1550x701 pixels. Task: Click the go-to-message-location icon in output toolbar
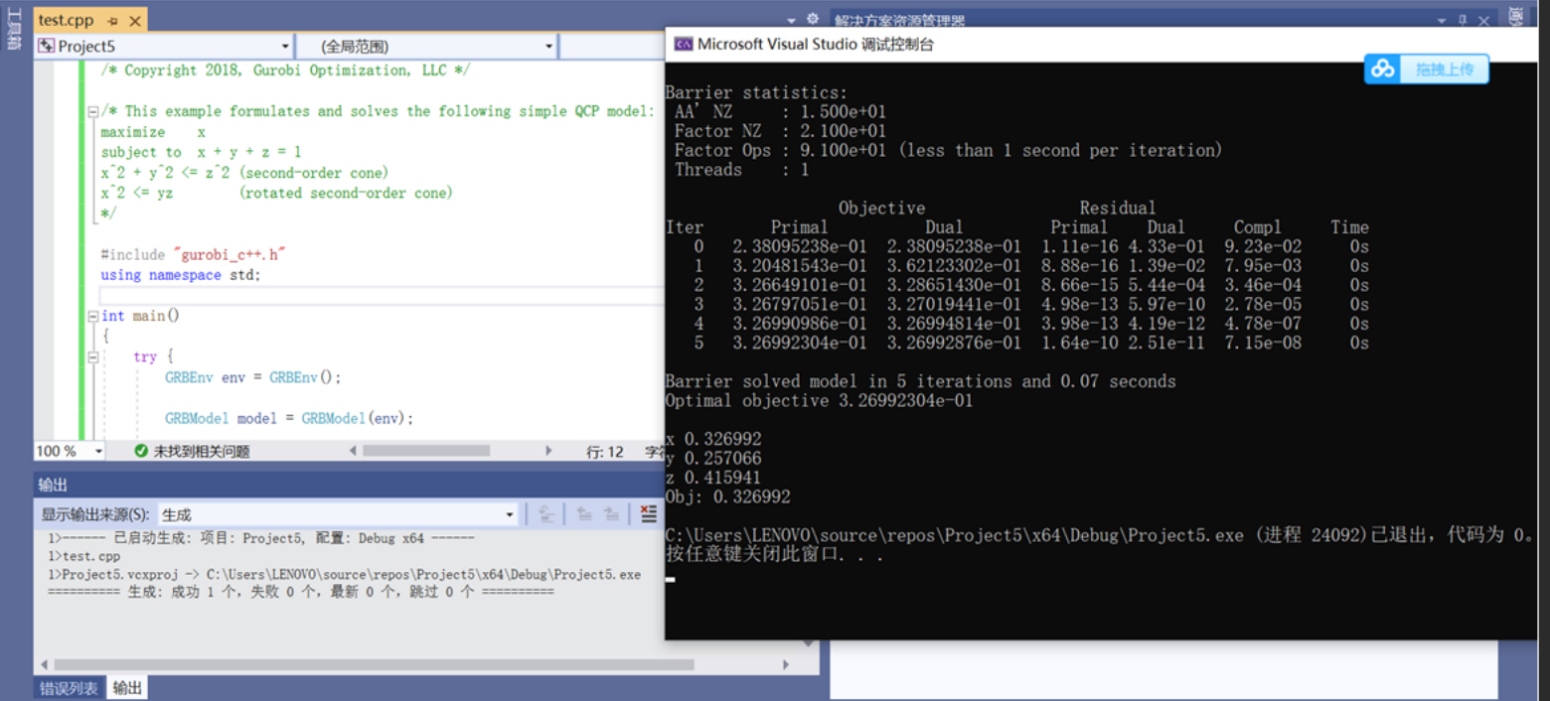pos(546,513)
